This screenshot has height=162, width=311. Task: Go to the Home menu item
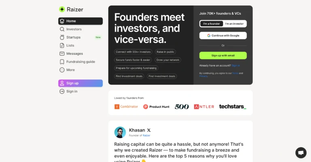[x=80, y=21]
